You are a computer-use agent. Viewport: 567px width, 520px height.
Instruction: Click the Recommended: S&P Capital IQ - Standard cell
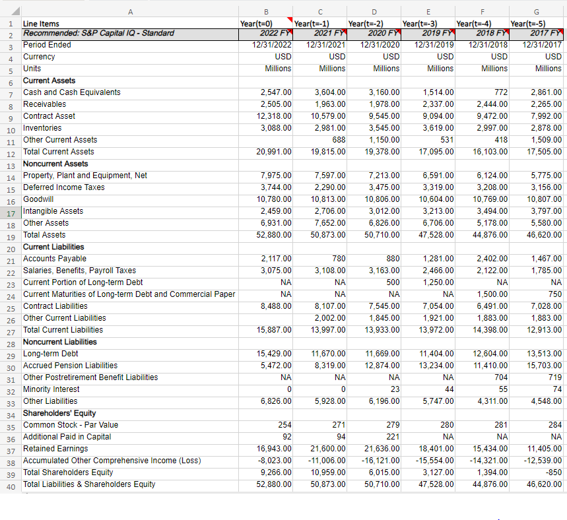[x=130, y=32]
